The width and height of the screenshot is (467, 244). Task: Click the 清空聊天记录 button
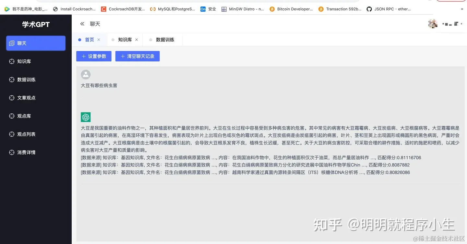[138, 56]
